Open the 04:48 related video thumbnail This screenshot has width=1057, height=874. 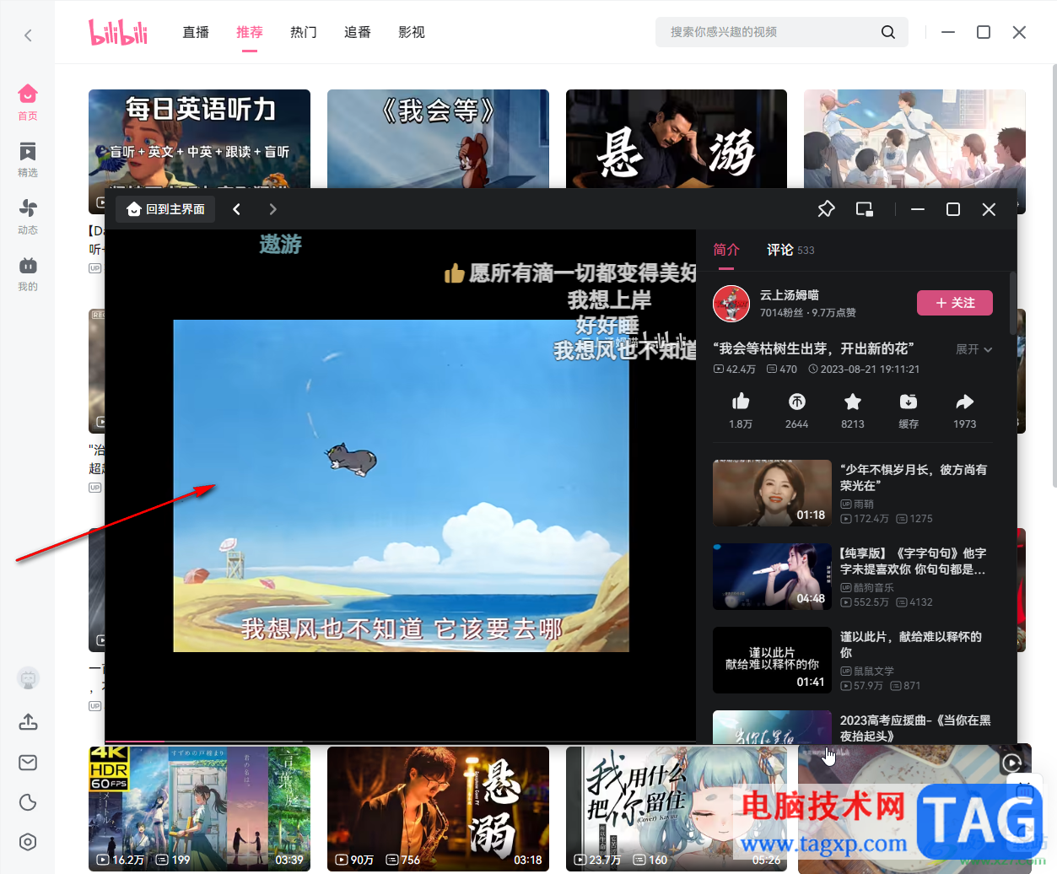point(772,576)
